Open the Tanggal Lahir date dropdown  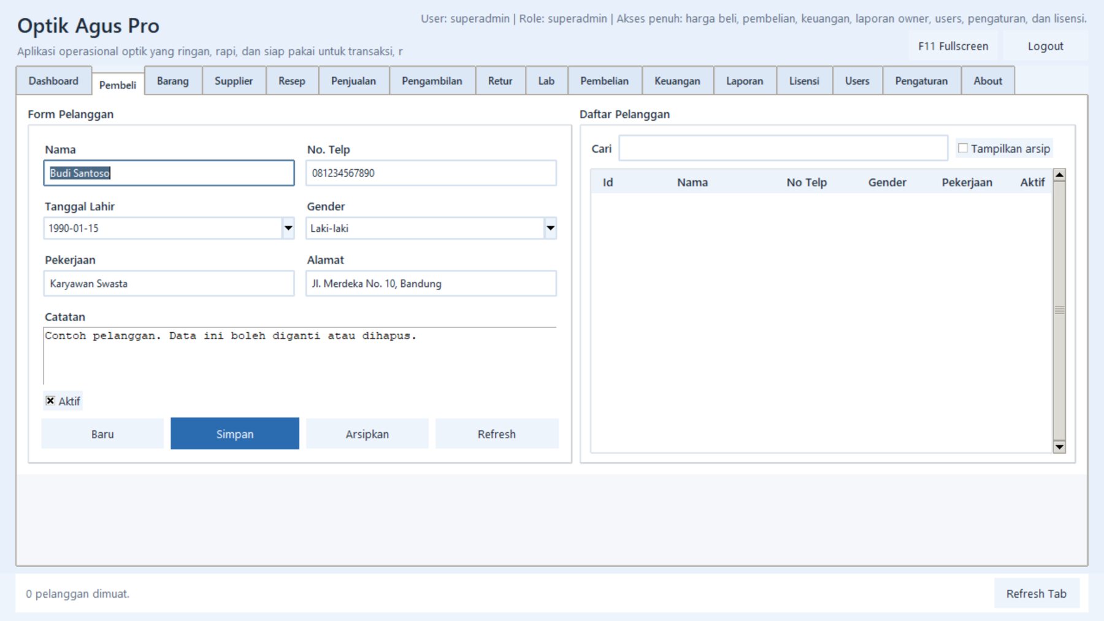click(288, 228)
